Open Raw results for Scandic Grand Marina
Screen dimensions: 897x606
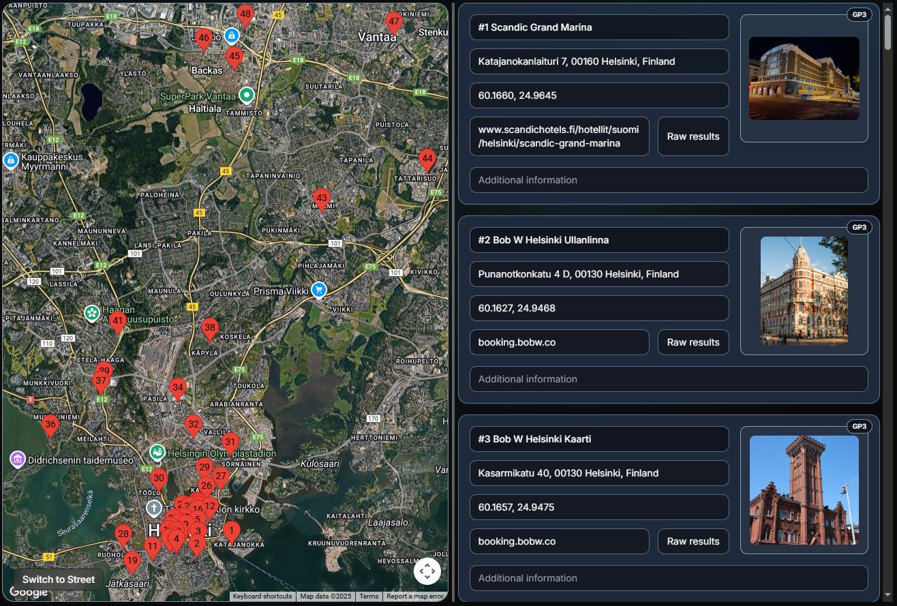point(693,136)
